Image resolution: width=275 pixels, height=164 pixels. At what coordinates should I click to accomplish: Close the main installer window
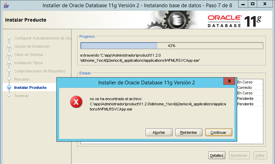point(265,4)
